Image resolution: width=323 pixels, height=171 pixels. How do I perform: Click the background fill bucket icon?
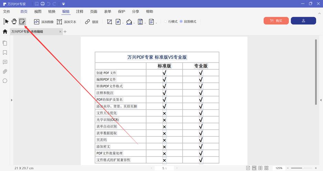coord(129,22)
